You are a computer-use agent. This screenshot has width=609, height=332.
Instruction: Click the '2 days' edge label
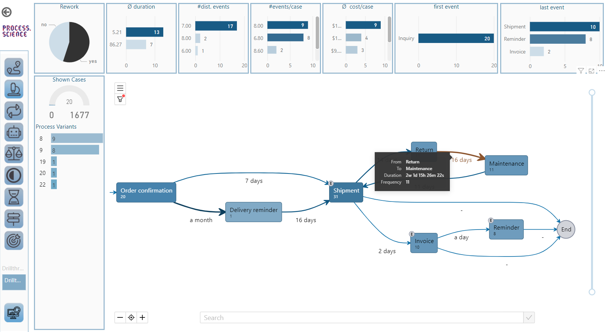tap(387, 251)
